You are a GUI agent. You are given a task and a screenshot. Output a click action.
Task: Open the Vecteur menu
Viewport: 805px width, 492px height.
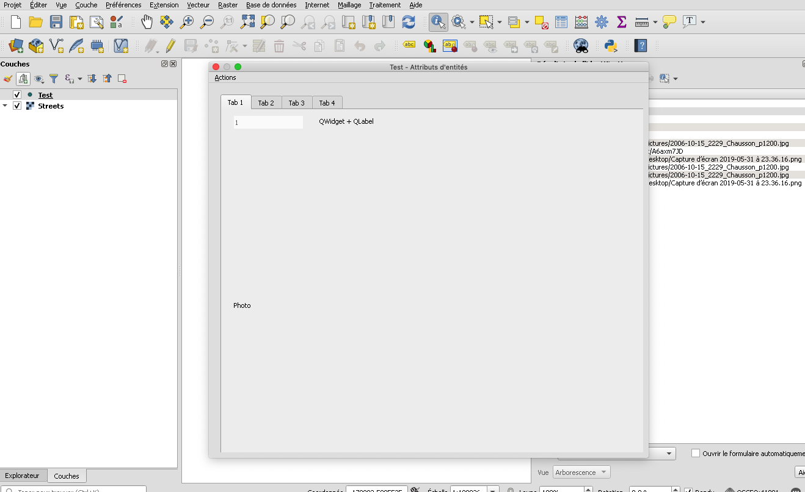pyautogui.click(x=198, y=5)
